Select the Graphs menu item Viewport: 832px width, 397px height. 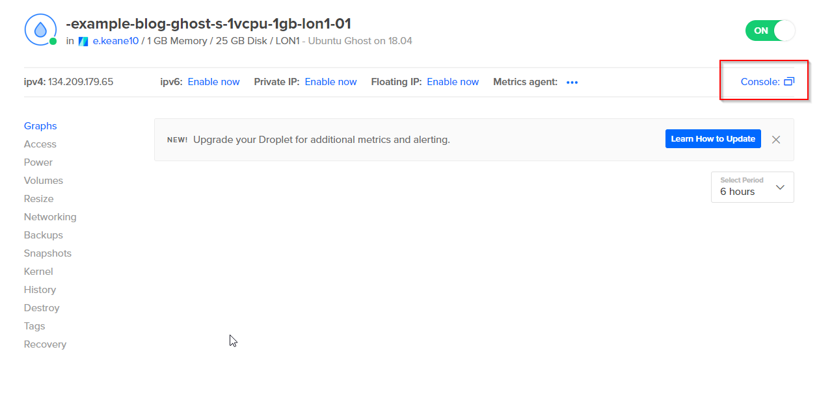click(x=40, y=126)
